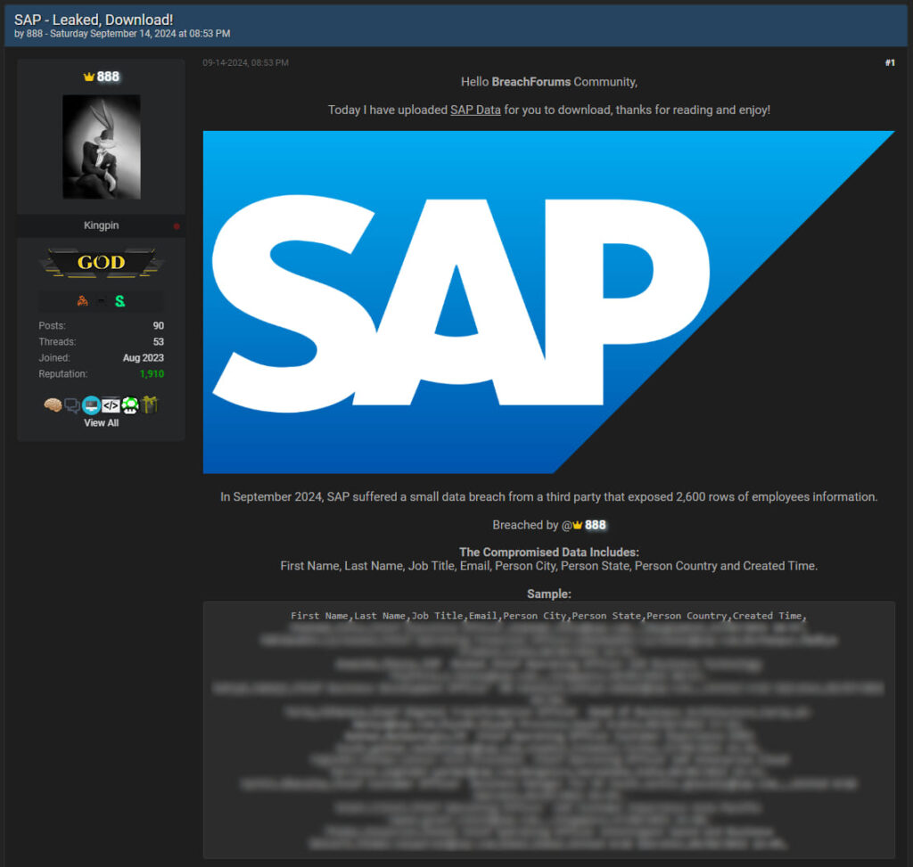Click the orange users group icon
This screenshot has width=913, height=867.
coord(83,301)
